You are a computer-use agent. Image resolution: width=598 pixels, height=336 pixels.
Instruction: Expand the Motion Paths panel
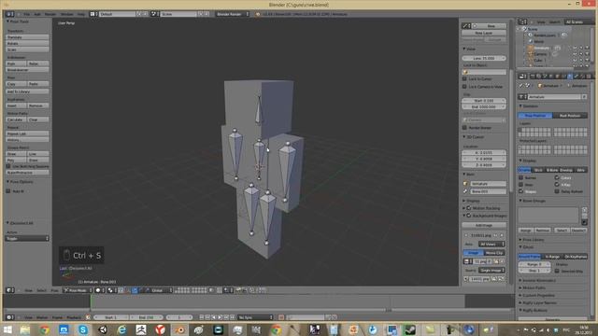pos(520,288)
